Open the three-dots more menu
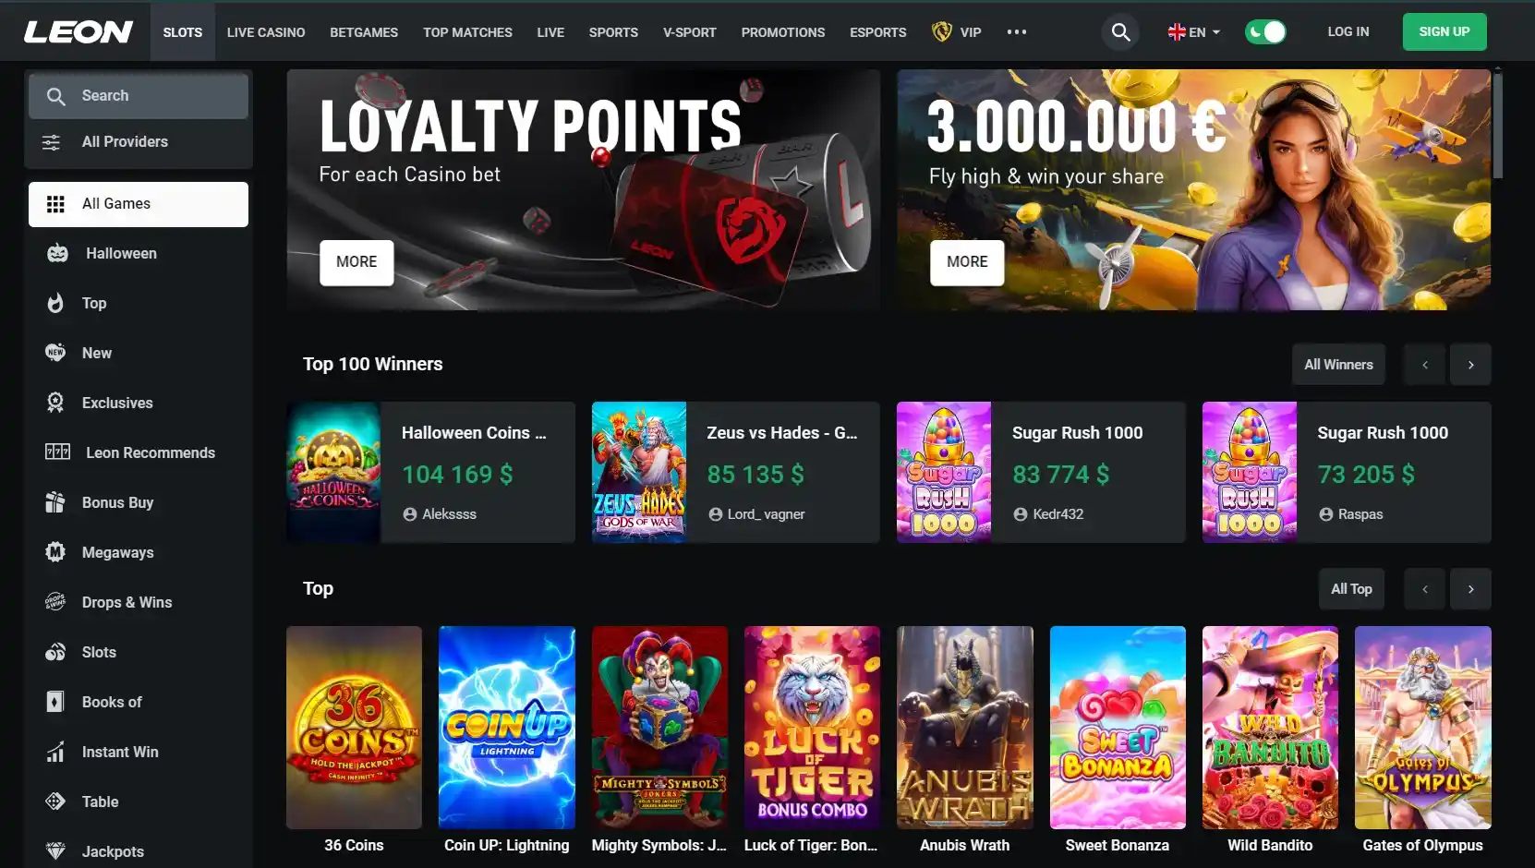 coord(1017,32)
